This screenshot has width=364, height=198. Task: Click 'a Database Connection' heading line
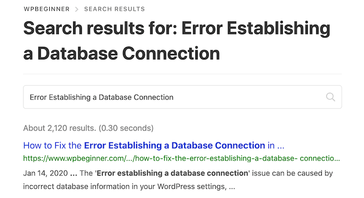pos(122,54)
